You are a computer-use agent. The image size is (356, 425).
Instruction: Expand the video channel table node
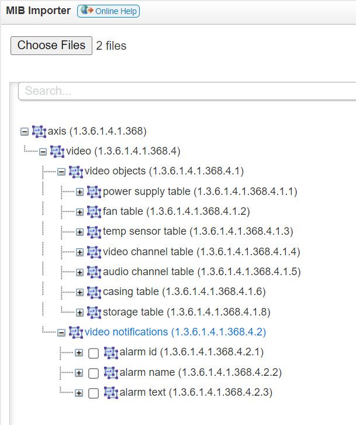tap(80, 252)
